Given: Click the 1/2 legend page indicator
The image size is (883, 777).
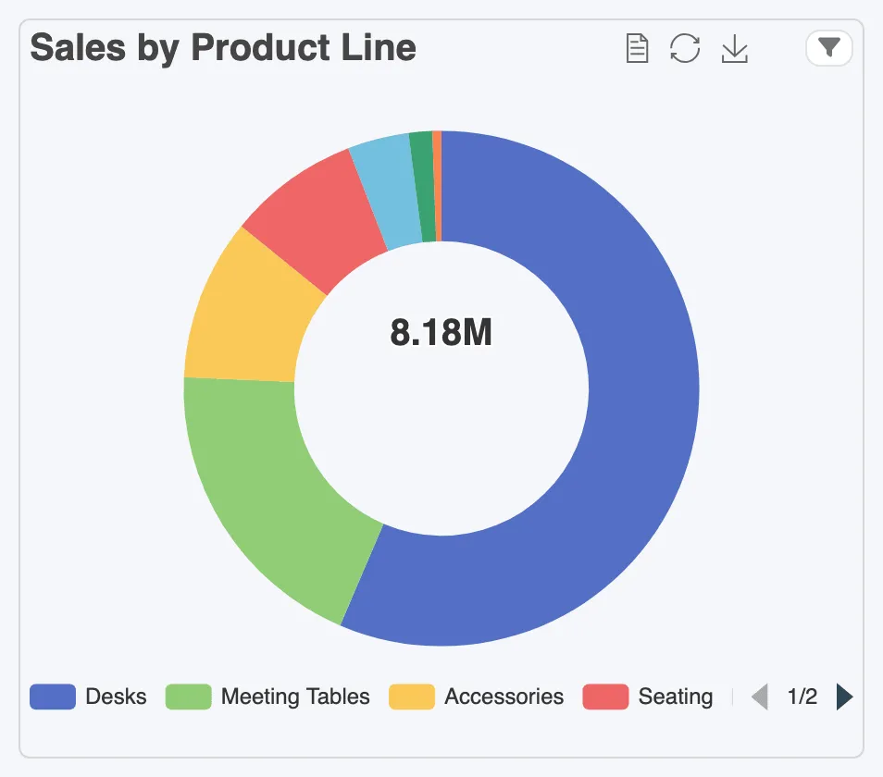Looking at the screenshot, I should [802, 697].
